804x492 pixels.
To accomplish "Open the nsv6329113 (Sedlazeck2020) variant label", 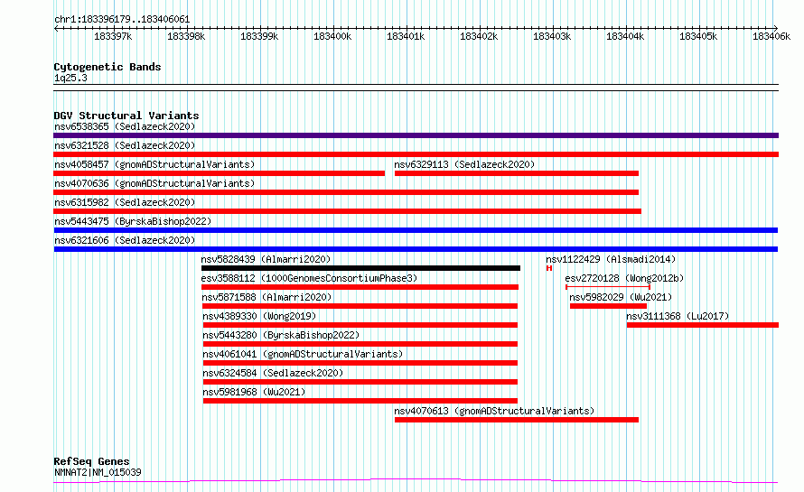I will coord(464,164).
